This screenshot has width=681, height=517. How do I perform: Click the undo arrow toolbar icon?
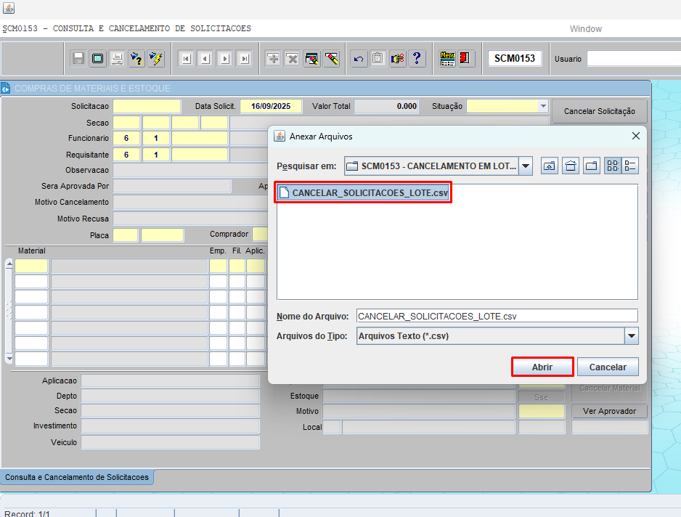[x=358, y=59]
